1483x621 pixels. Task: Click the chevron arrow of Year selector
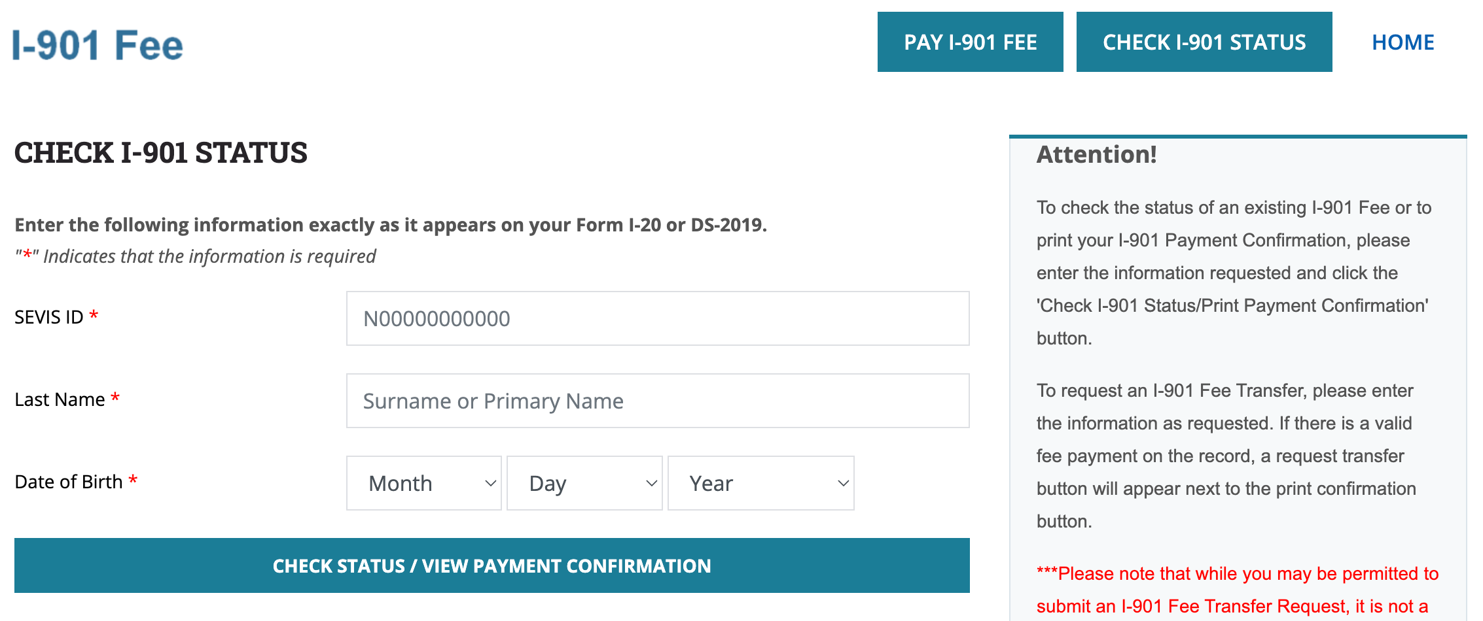click(843, 484)
